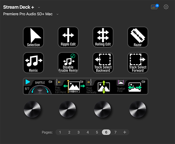Screen dimensions: 175x144
Task: Switch to page 5
Action: coord(97,132)
